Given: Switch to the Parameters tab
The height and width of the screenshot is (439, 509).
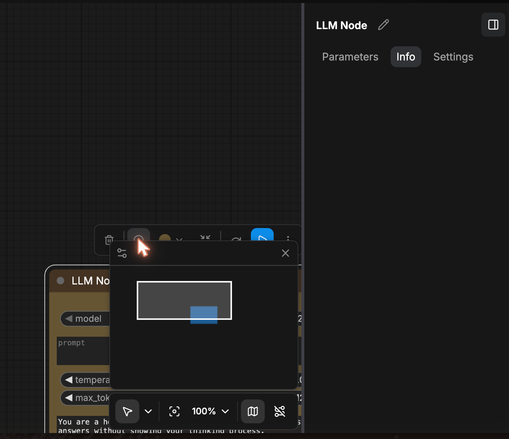Looking at the screenshot, I should 350,57.
